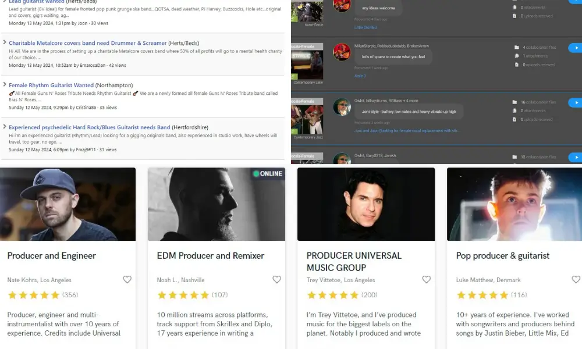This screenshot has height=349, width=582.
Task: Click folder icon next to 4 collaboration files
Action: point(516,48)
